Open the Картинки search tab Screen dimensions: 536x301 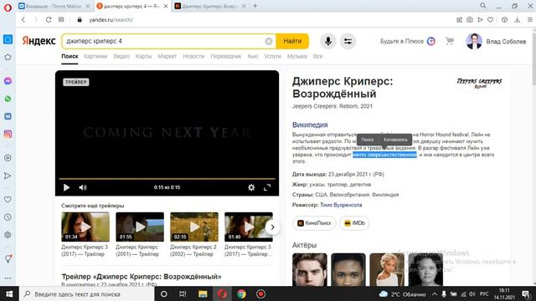click(x=95, y=56)
